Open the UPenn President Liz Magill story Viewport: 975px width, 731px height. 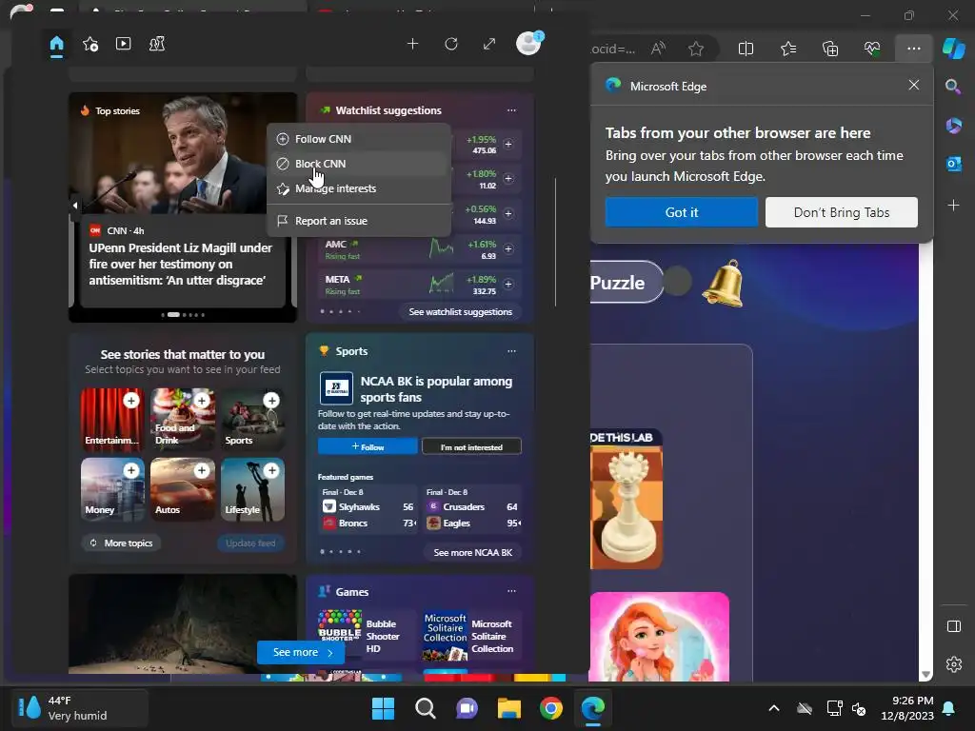[181, 265]
